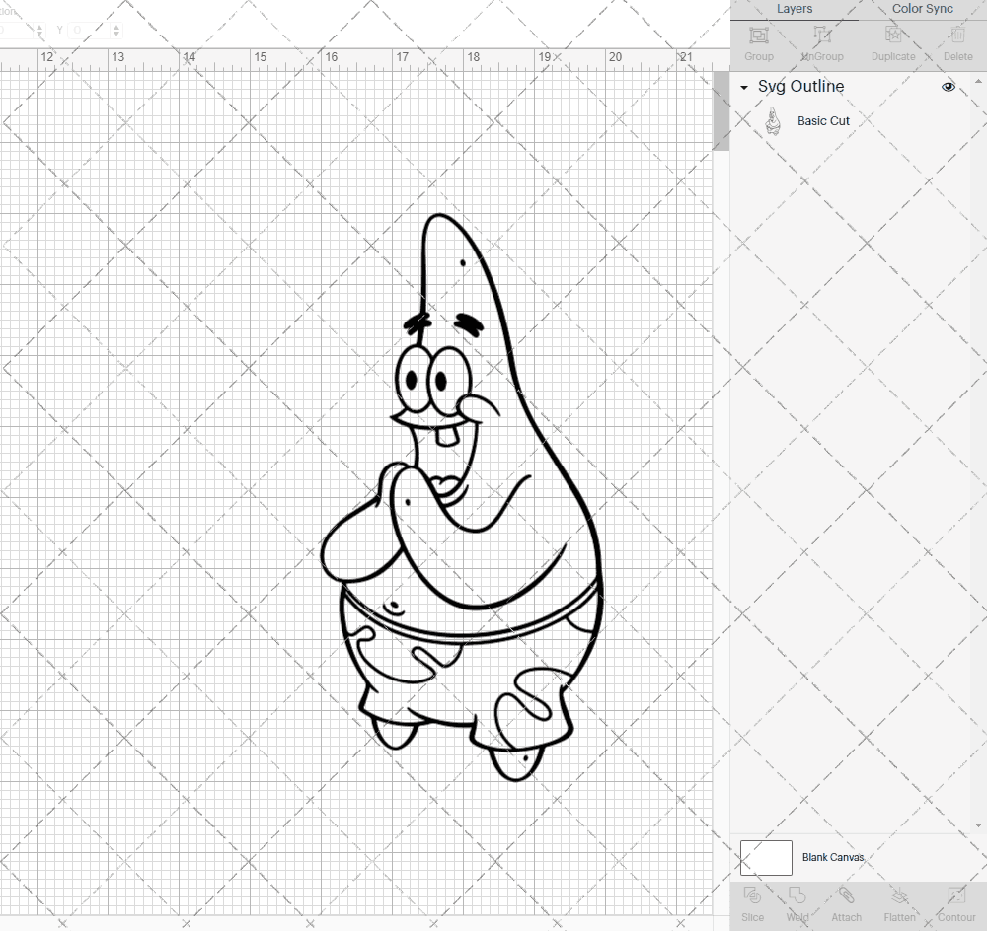The width and height of the screenshot is (987, 931).
Task: Switch to the Layers tab
Action: coord(795,9)
